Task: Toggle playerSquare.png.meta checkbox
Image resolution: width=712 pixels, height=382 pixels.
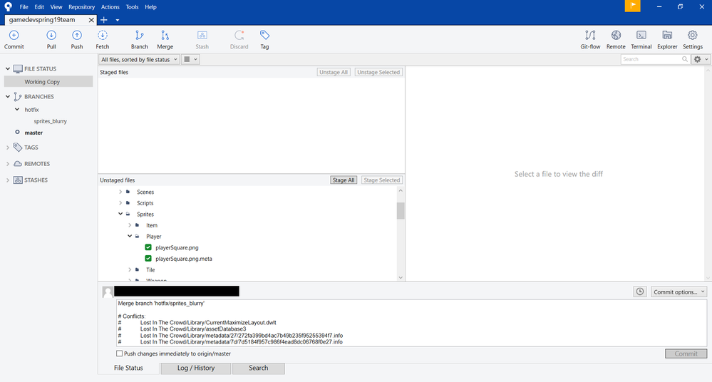Action: pyautogui.click(x=148, y=258)
